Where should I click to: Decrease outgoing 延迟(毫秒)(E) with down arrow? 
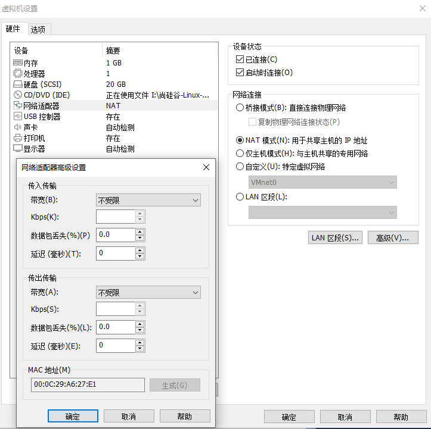pos(140,349)
